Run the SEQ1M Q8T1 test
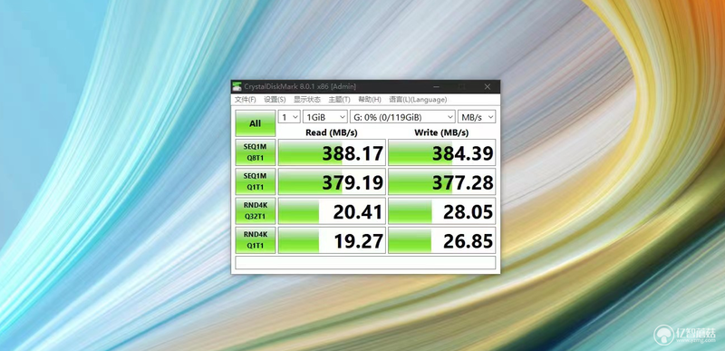Screen dimensions: 725x351 point(256,152)
